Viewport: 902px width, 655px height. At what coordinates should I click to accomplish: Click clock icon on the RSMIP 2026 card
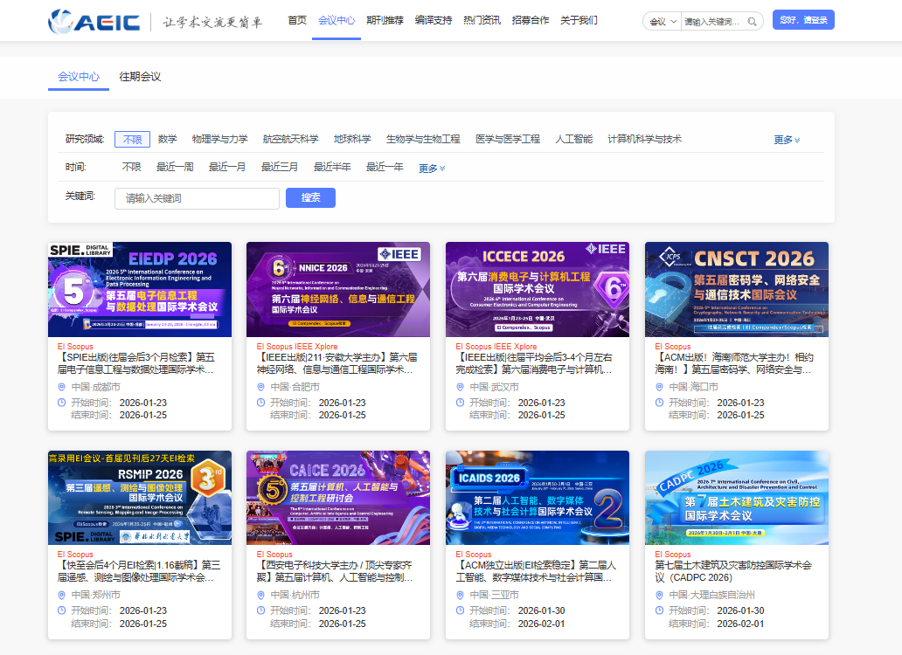tap(61, 611)
